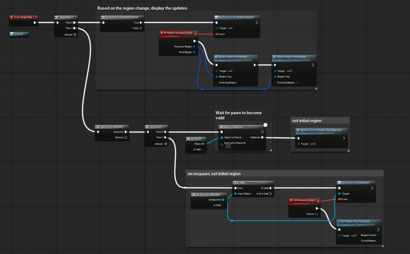410x254 pixels.
Task: Select the Outputs node
Action: (x=19, y=34)
